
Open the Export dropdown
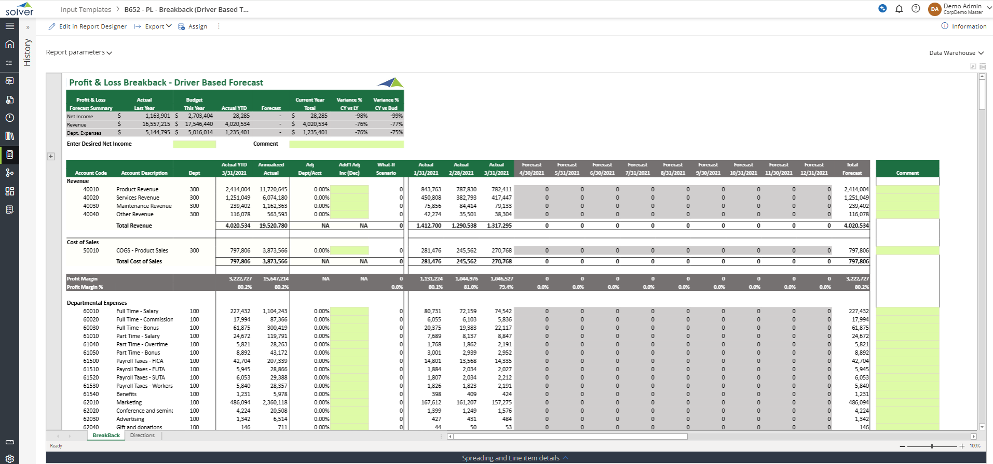pos(153,26)
